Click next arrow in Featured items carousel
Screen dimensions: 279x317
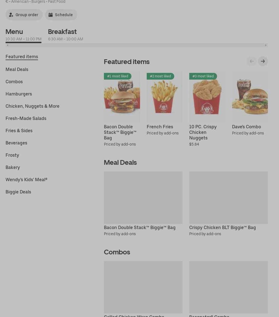tap(263, 61)
